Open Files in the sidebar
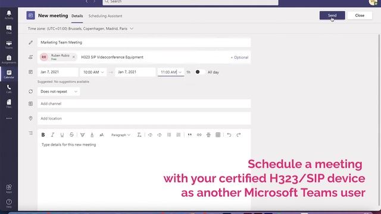381x214 pixels. [x=9, y=103]
